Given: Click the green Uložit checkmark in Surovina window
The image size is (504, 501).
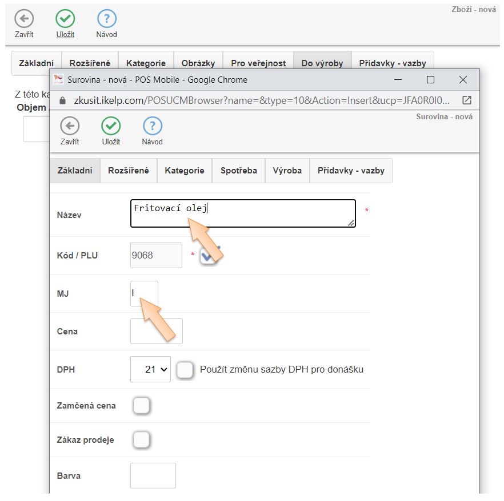Looking at the screenshot, I should point(111,126).
